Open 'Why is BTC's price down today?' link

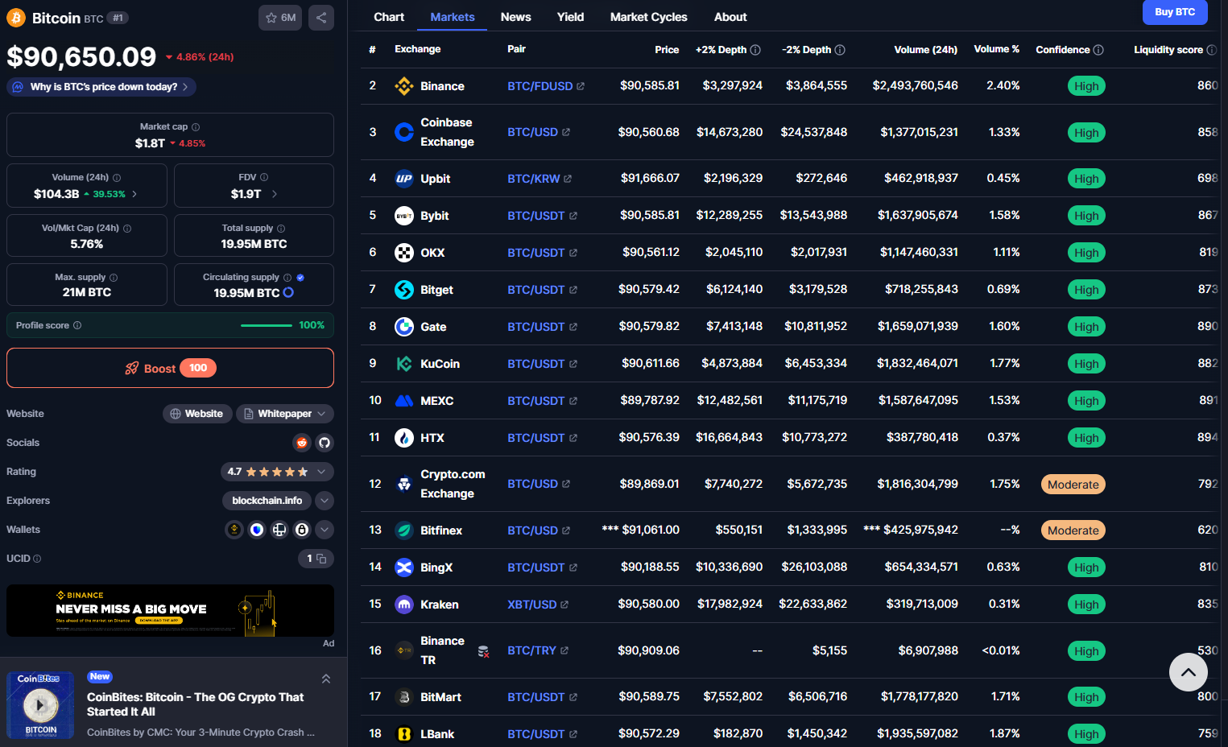pyautogui.click(x=102, y=87)
